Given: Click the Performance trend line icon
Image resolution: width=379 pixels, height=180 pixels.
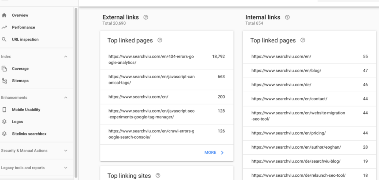Looking at the screenshot, I should 4,27.
